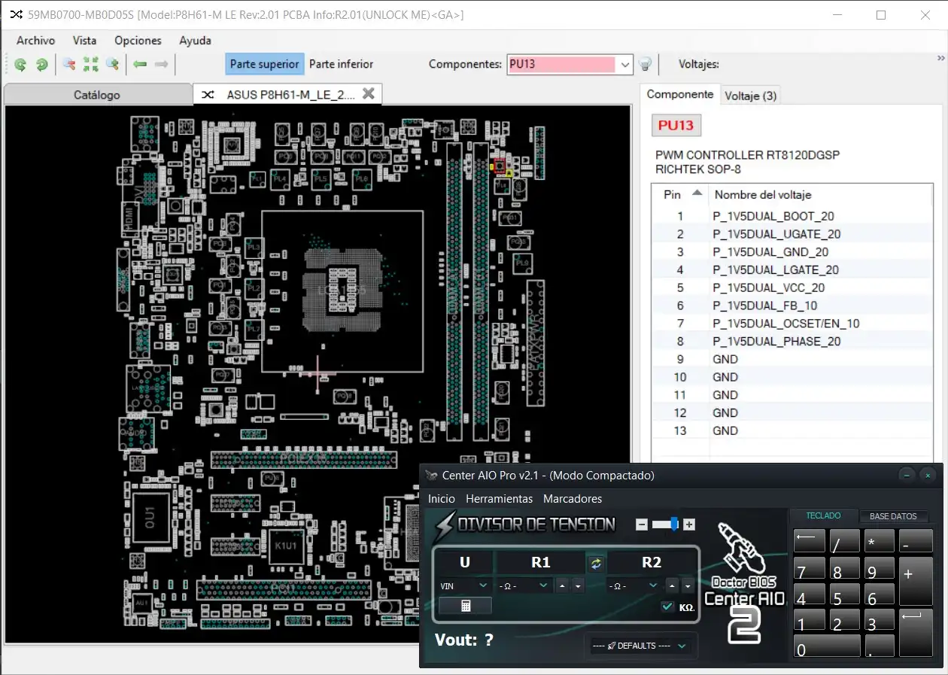Viewport: 948px width, 675px height.
Task: Activate Parte superior view toggle
Action: 265,64
